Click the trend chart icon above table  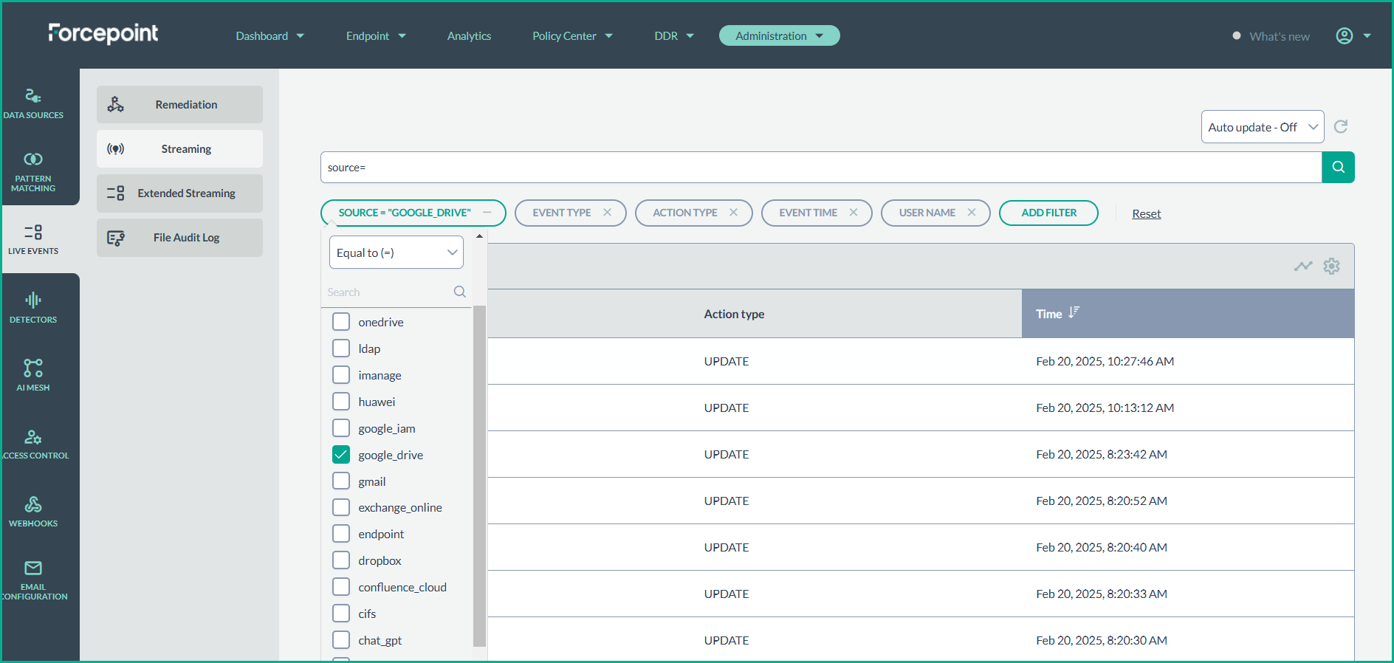click(x=1303, y=266)
